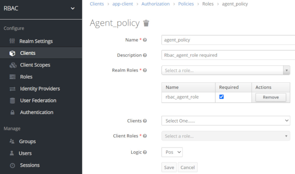
Task: Click the Identity Providers arrows icon
Action: tap(12, 89)
